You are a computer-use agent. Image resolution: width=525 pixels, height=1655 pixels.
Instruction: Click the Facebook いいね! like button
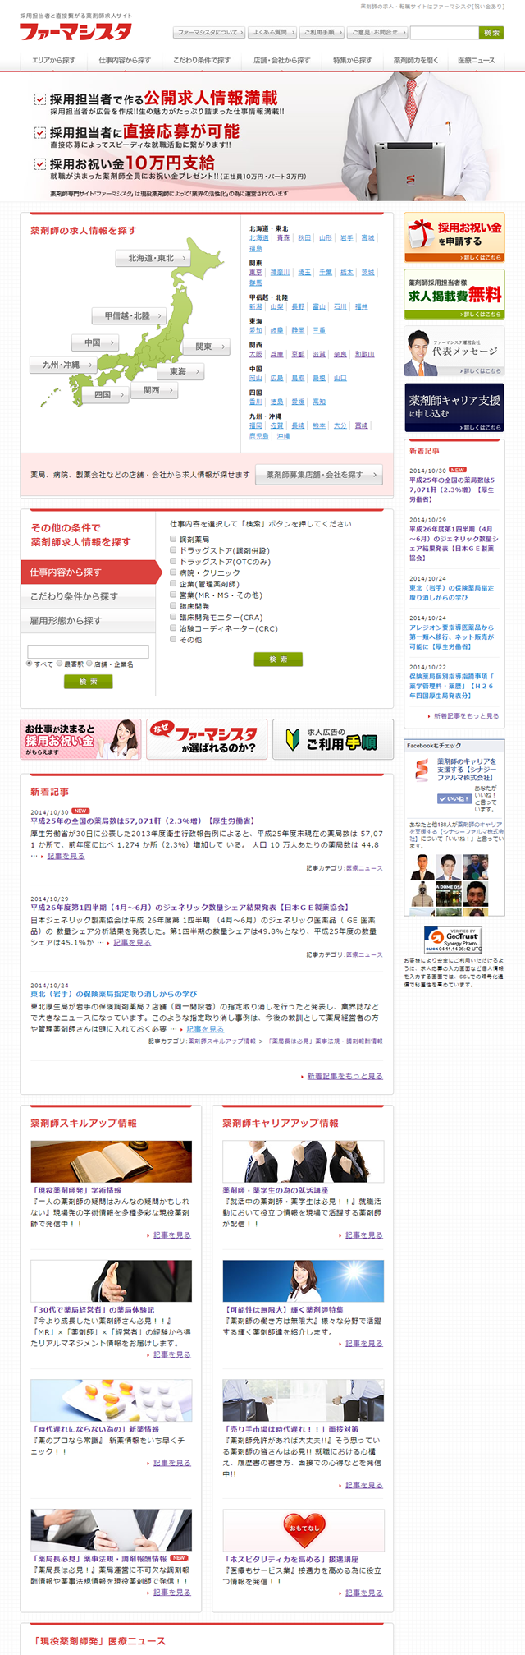454,798
